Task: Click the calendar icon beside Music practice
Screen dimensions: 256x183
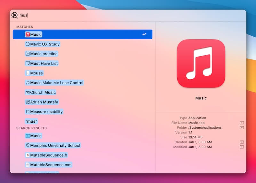Action: 28,54
